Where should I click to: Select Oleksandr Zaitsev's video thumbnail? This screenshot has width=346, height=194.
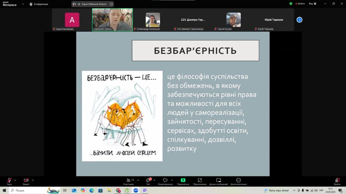pyautogui.click(x=112, y=20)
